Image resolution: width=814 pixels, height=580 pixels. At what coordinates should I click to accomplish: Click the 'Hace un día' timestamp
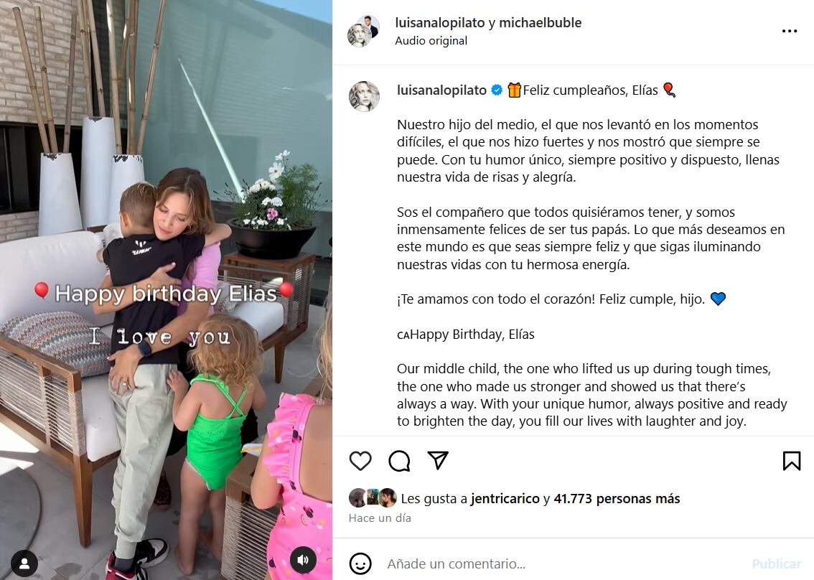380,518
